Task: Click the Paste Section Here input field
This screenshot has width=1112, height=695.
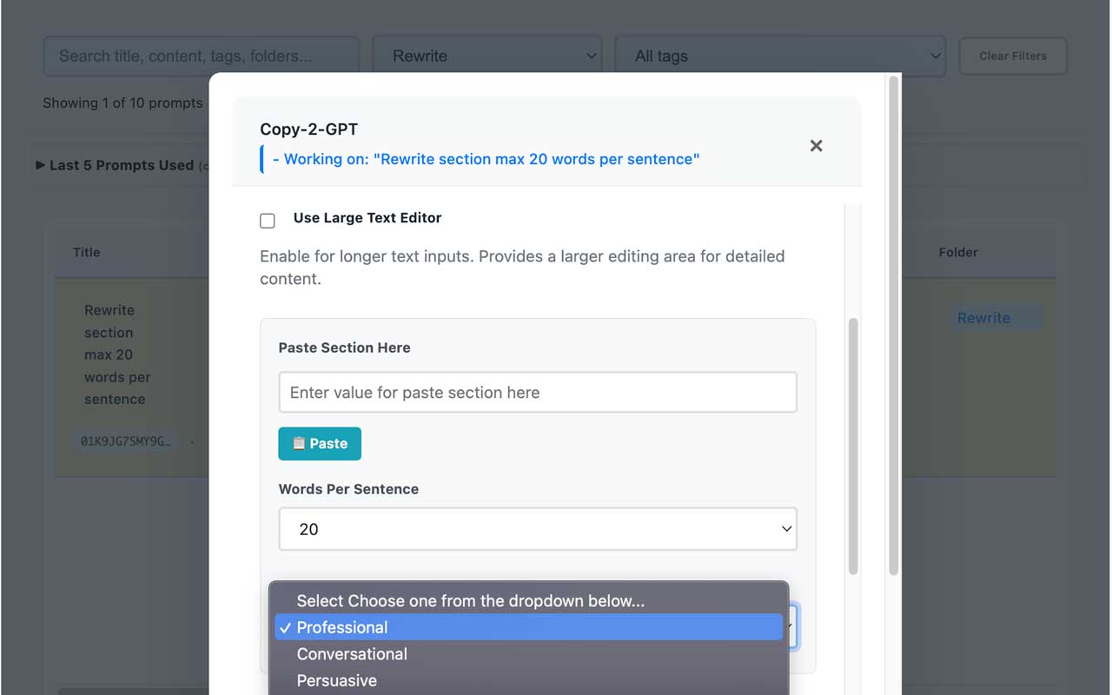Action: (x=538, y=393)
